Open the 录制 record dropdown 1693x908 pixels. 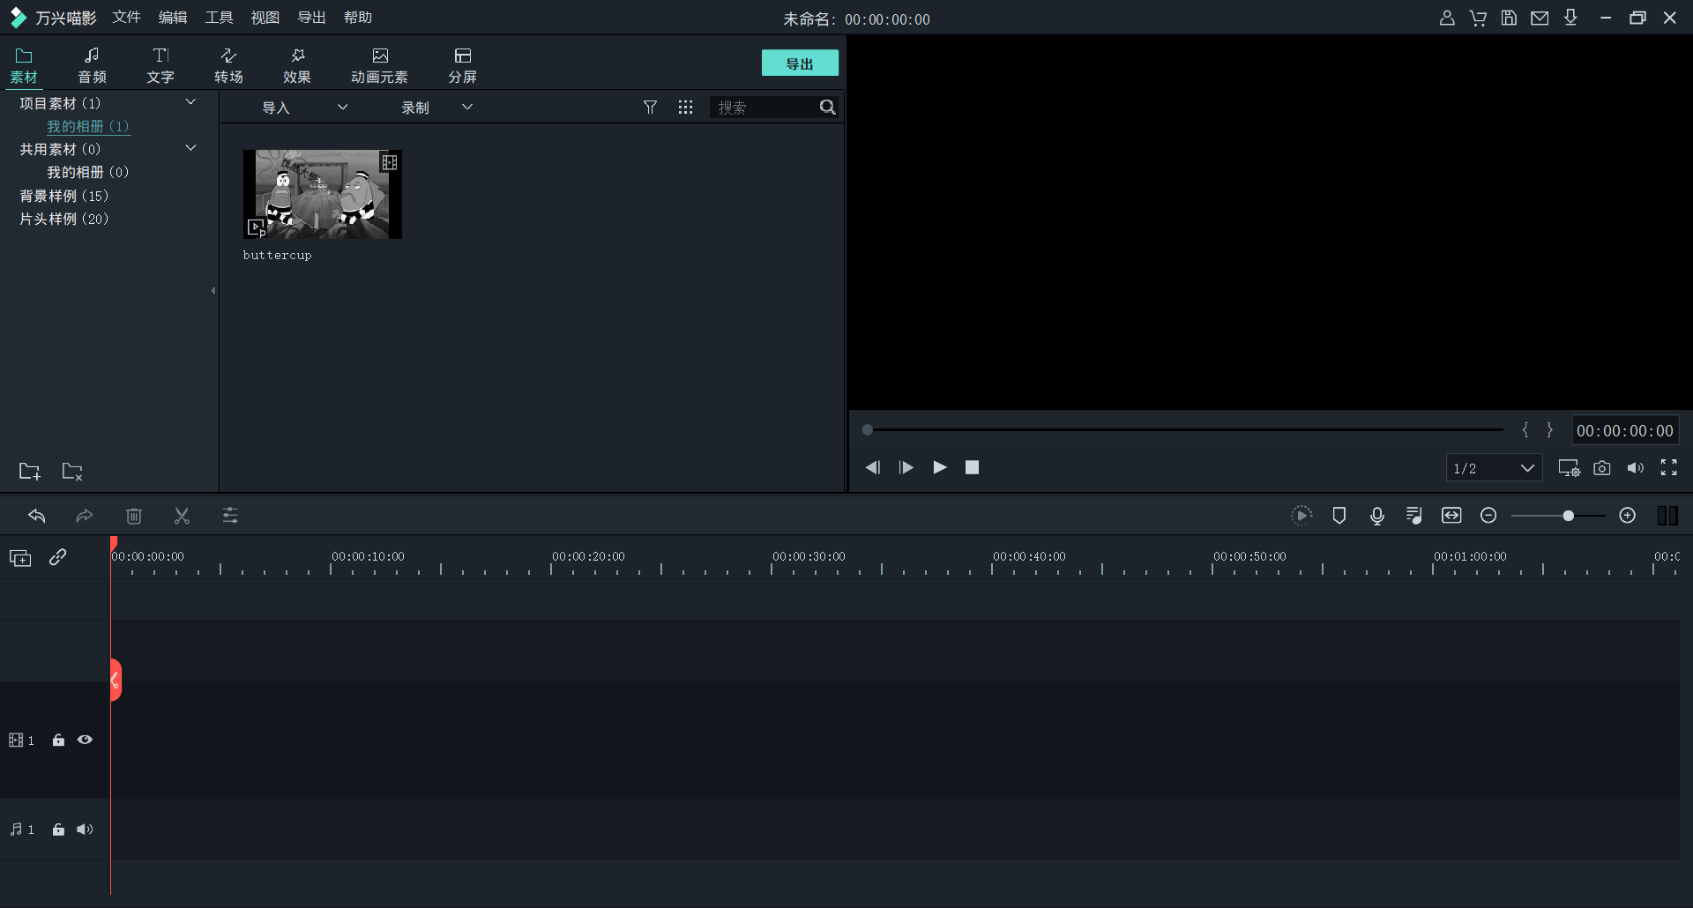pos(436,108)
